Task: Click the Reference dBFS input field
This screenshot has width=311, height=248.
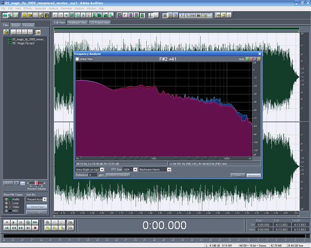Action: tap(93, 175)
